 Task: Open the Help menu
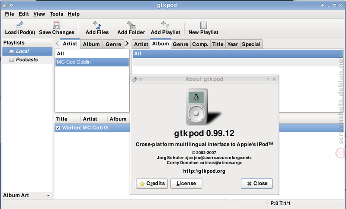(x=74, y=14)
